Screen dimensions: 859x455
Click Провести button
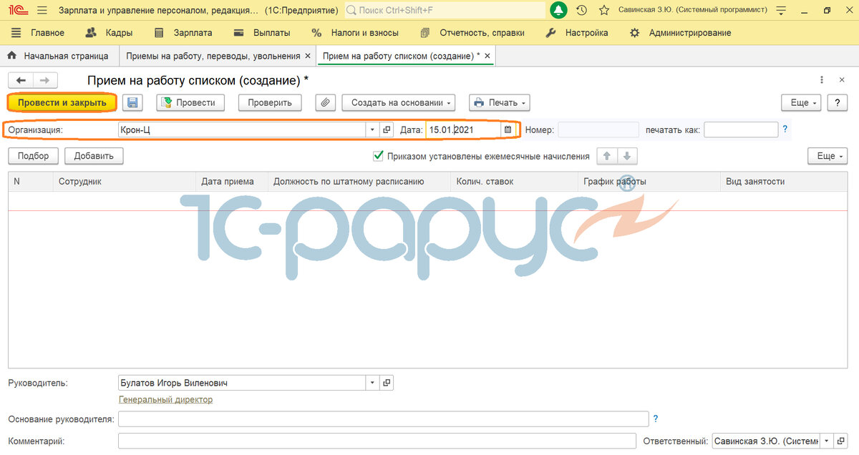tap(190, 103)
